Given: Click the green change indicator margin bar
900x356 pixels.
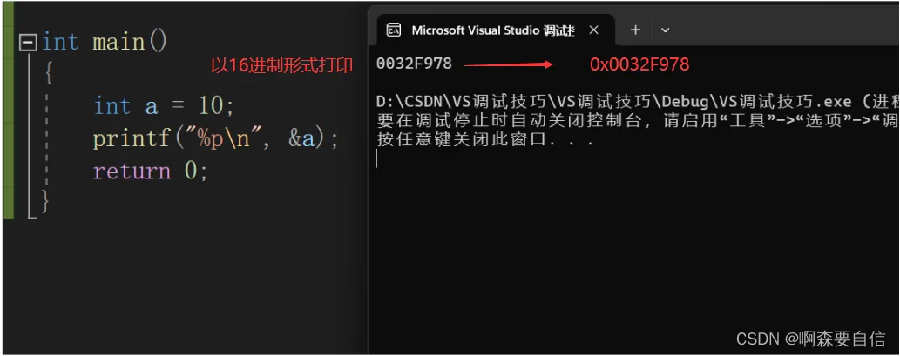Looking at the screenshot, I should (x=8, y=122).
